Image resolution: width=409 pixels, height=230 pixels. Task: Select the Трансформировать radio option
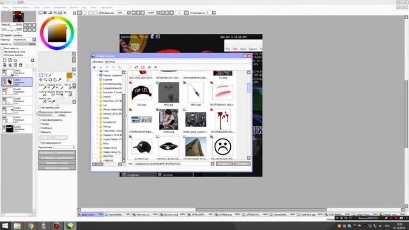[x=40, y=120]
